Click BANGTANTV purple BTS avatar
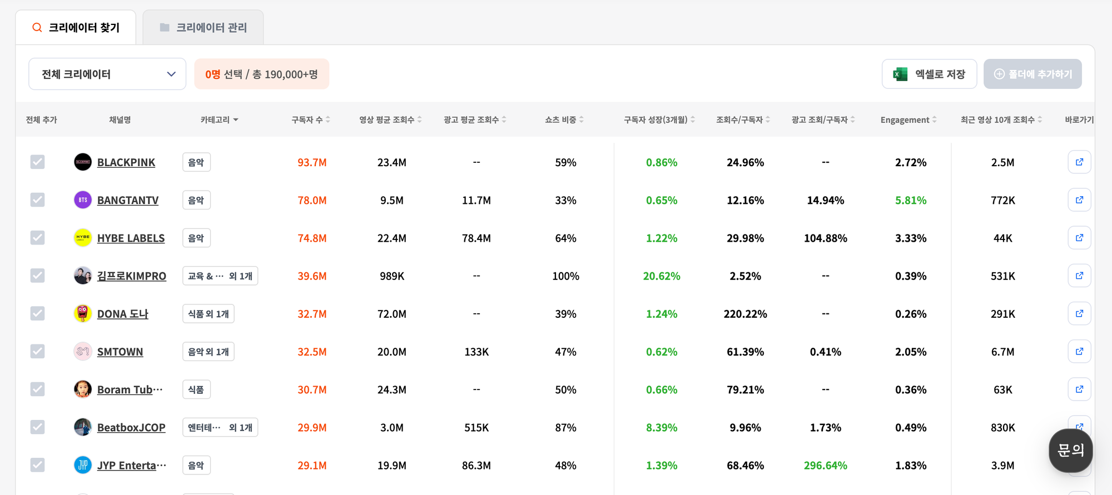1112x495 pixels. pos(83,200)
